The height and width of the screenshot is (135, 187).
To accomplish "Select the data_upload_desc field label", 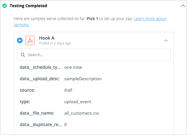I will [x=40, y=79].
